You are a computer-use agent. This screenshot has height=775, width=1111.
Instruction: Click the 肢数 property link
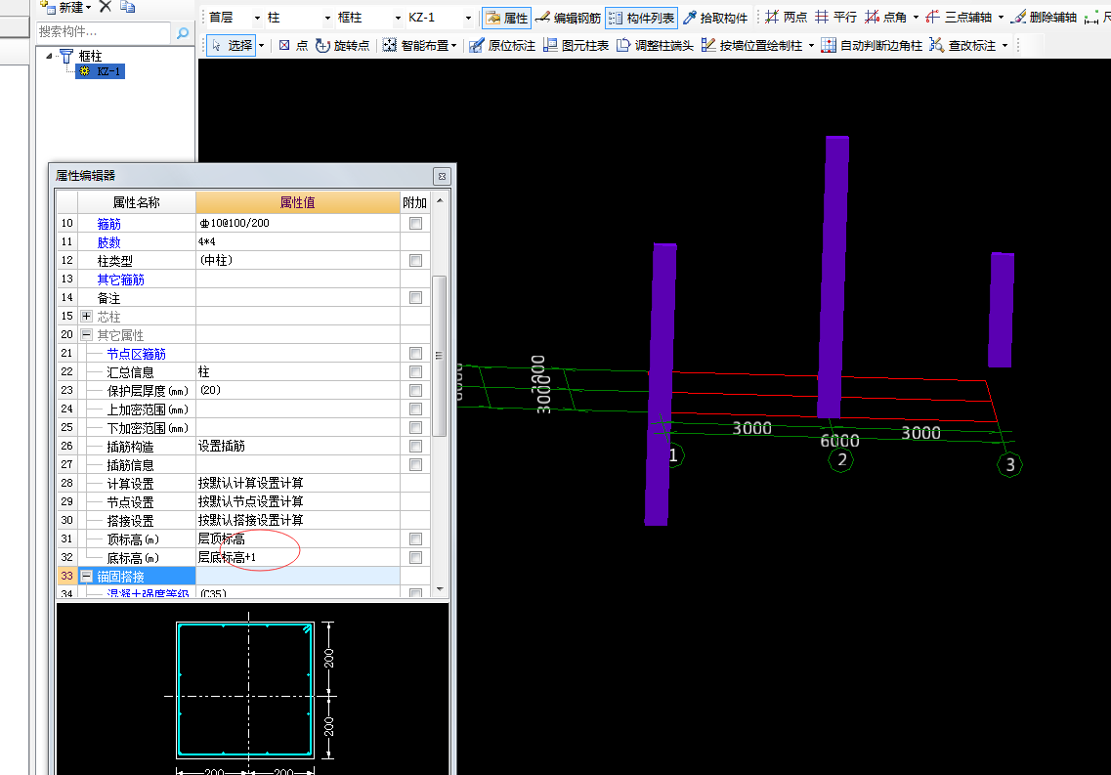point(109,242)
